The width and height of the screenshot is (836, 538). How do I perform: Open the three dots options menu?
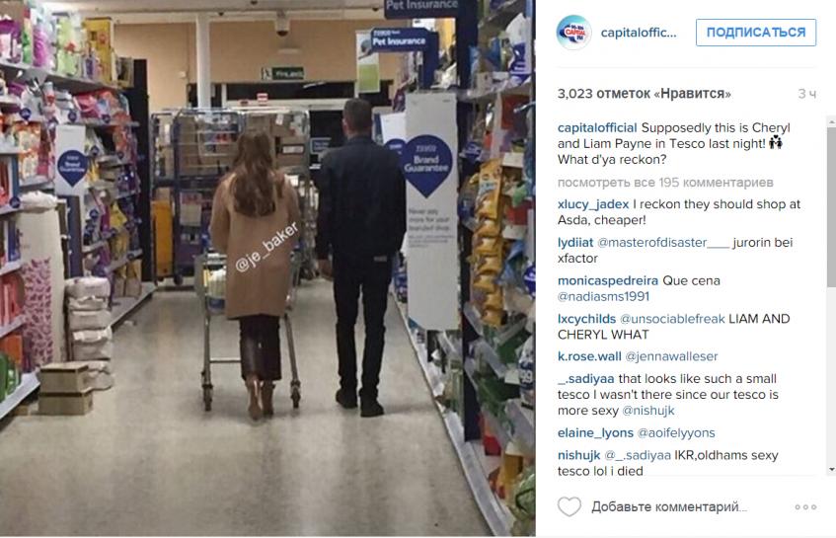[x=805, y=507]
